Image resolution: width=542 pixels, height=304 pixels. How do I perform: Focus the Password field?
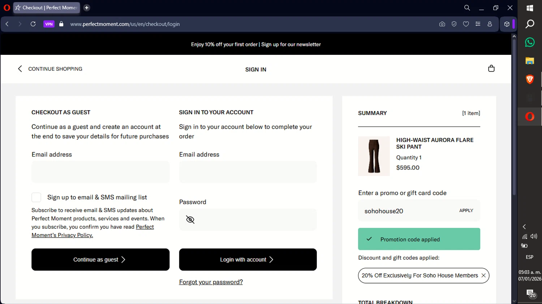coord(248,220)
